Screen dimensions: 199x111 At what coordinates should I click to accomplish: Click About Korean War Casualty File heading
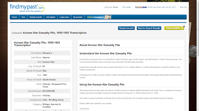(x=99, y=45)
